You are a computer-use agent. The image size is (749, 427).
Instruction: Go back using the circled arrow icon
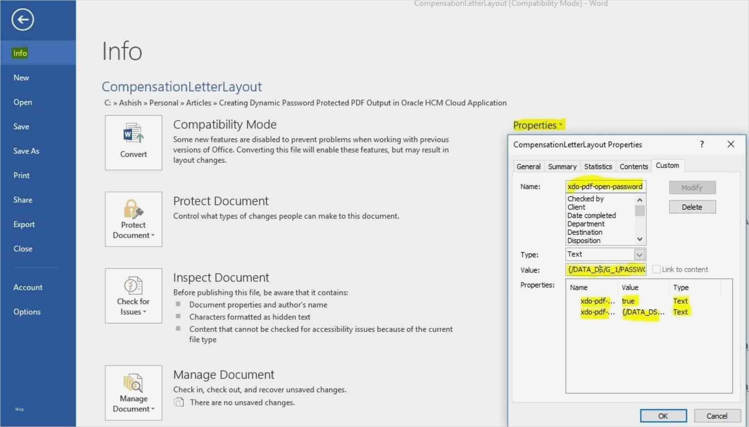22,19
